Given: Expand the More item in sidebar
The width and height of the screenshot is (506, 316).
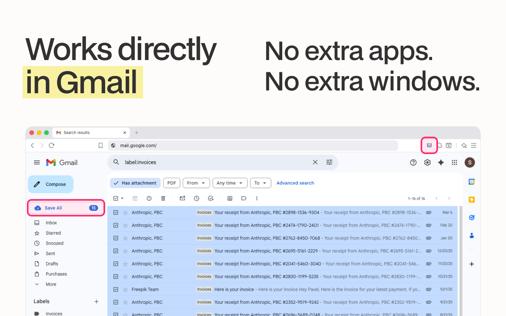Looking at the screenshot, I should coord(51,284).
